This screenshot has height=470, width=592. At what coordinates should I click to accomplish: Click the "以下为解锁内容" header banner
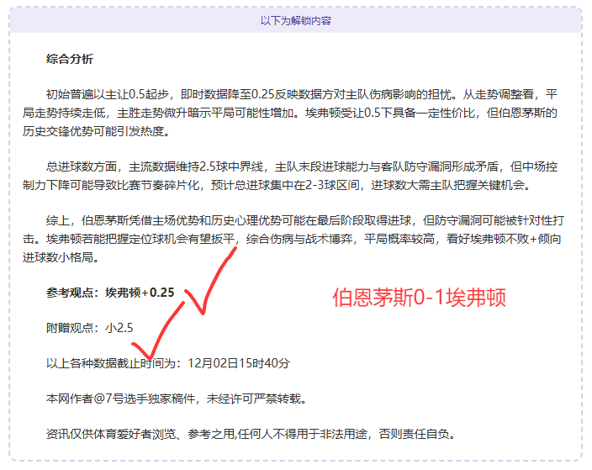point(295,20)
